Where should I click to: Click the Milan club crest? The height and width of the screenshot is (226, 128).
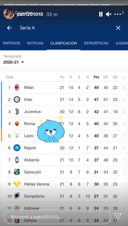point(17,87)
